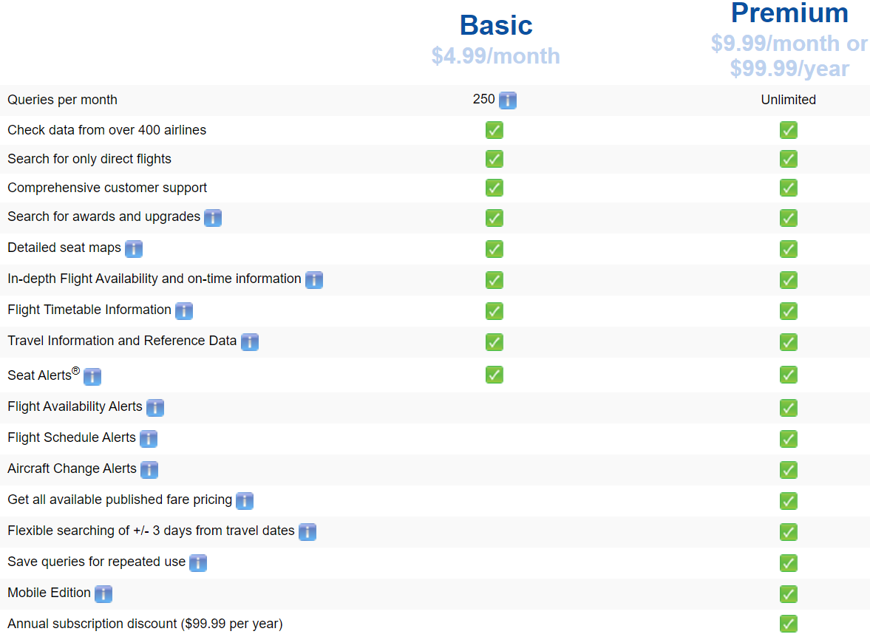
Task: Click info icon for Save queries
Action: (198, 563)
